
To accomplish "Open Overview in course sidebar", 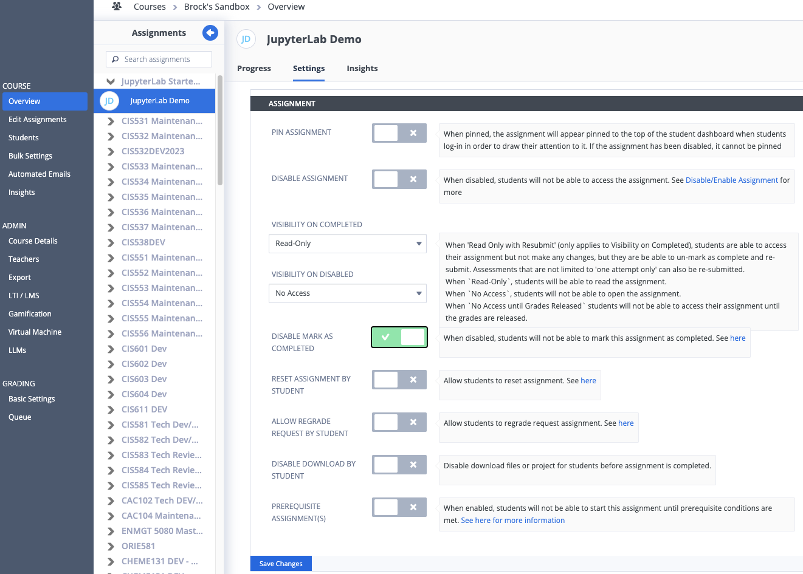I will coord(45,101).
